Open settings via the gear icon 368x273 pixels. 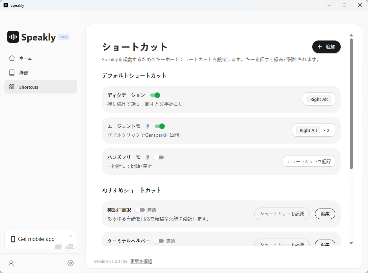click(x=71, y=263)
